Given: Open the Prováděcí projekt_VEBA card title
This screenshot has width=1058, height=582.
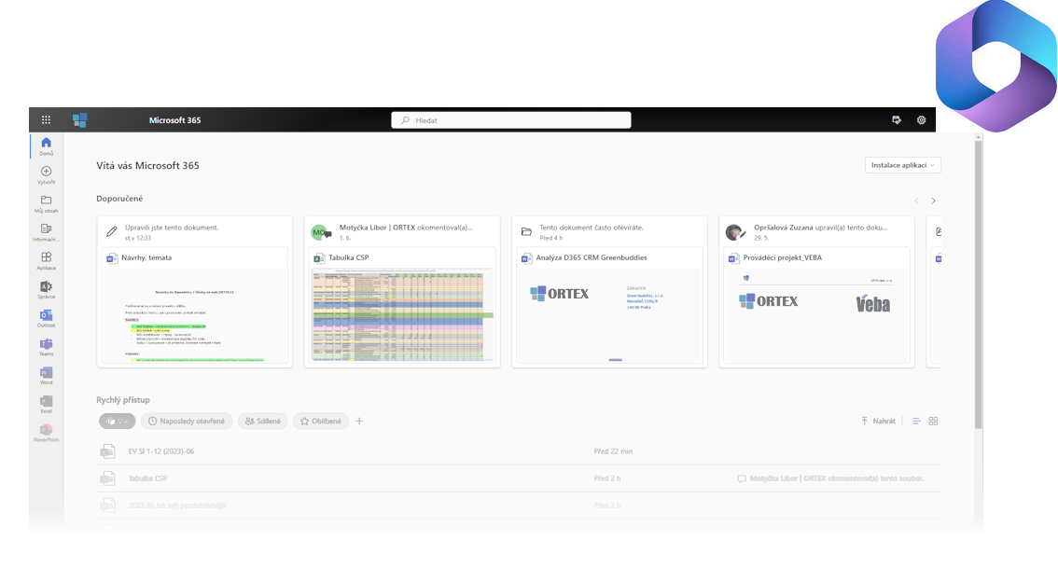Looking at the screenshot, I should 783,257.
